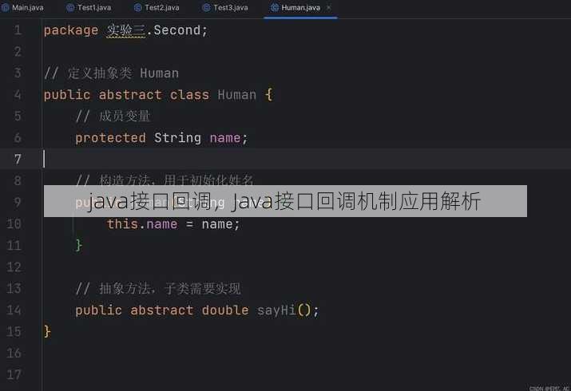This screenshot has height=391, width=571.
Task: Click the Test3.java class file icon
Action: click(x=206, y=8)
